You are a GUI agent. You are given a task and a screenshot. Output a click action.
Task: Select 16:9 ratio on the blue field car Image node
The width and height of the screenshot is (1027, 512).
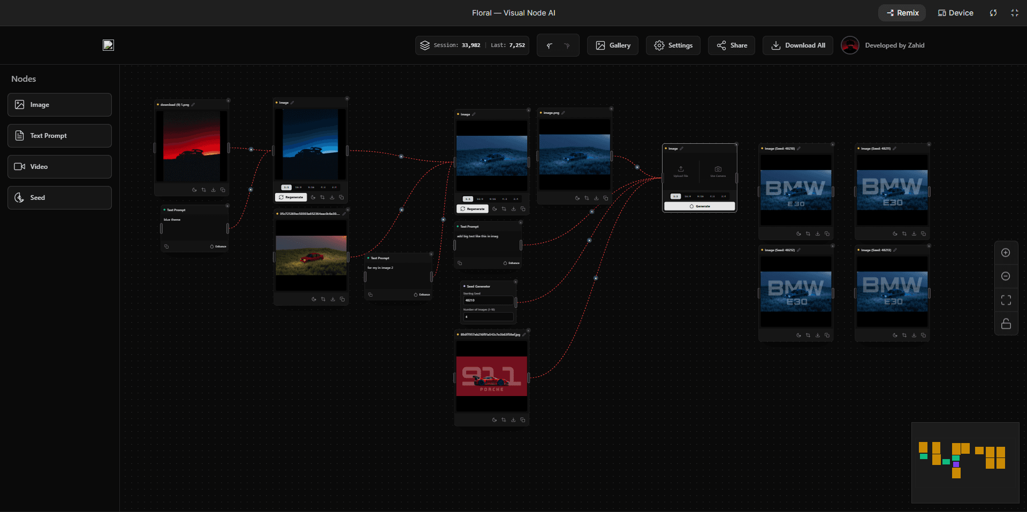coord(480,199)
